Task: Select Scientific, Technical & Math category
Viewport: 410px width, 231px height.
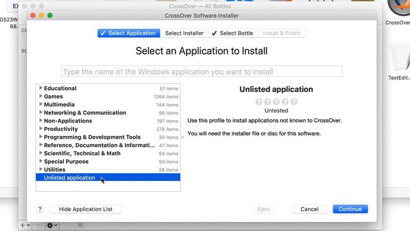Action: click(x=108, y=153)
